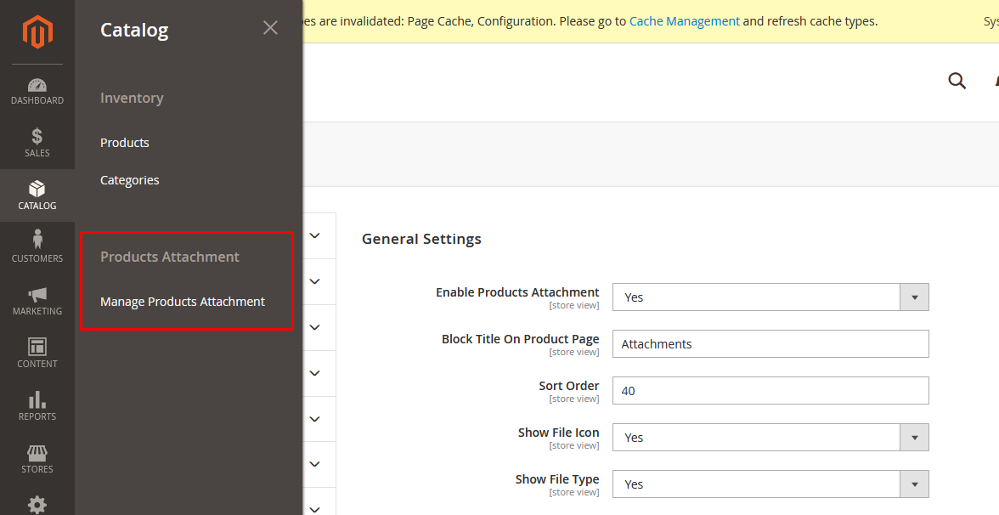Select the Sales sidebar icon
999x515 pixels.
[x=37, y=142]
